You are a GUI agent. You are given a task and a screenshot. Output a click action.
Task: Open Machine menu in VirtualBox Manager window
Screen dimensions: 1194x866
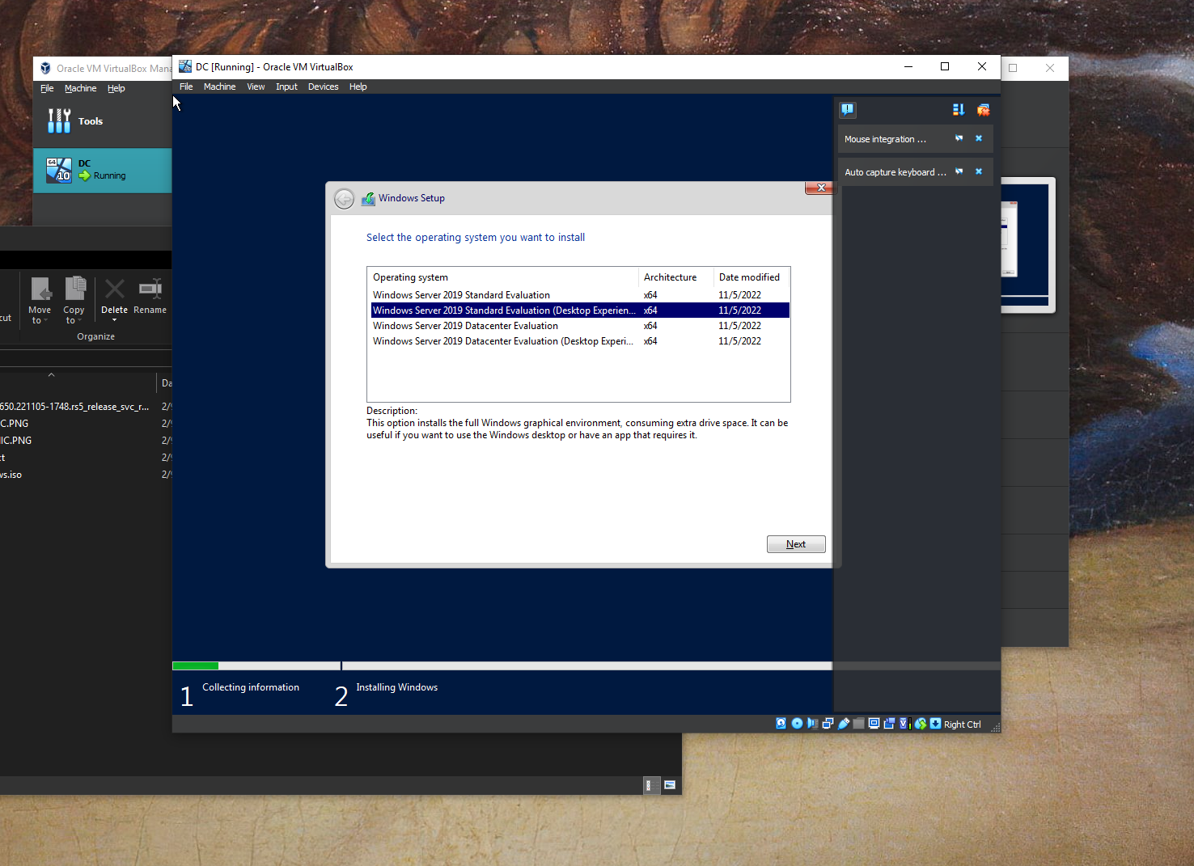[80, 88]
